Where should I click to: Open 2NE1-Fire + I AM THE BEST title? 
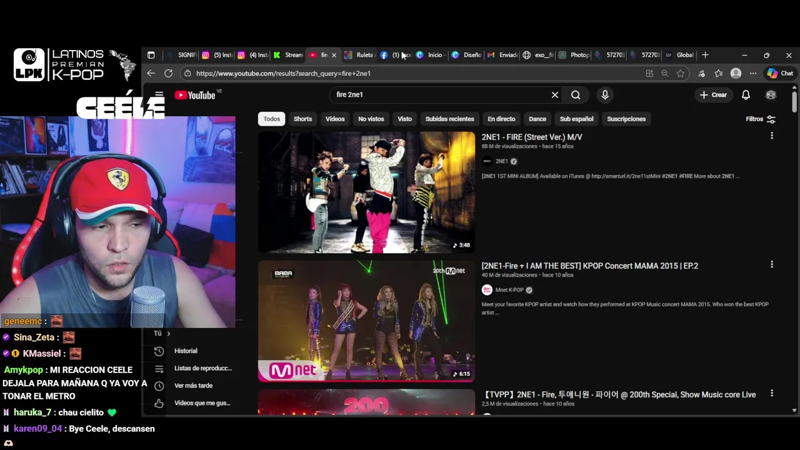click(x=590, y=266)
